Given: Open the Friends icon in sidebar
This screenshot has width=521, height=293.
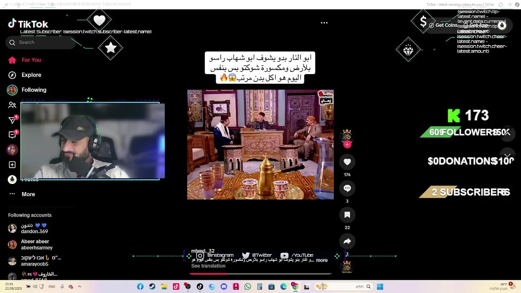Looking at the screenshot, I should tap(12, 105).
